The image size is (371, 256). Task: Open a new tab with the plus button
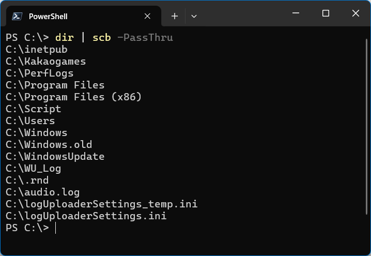point(175,16)
